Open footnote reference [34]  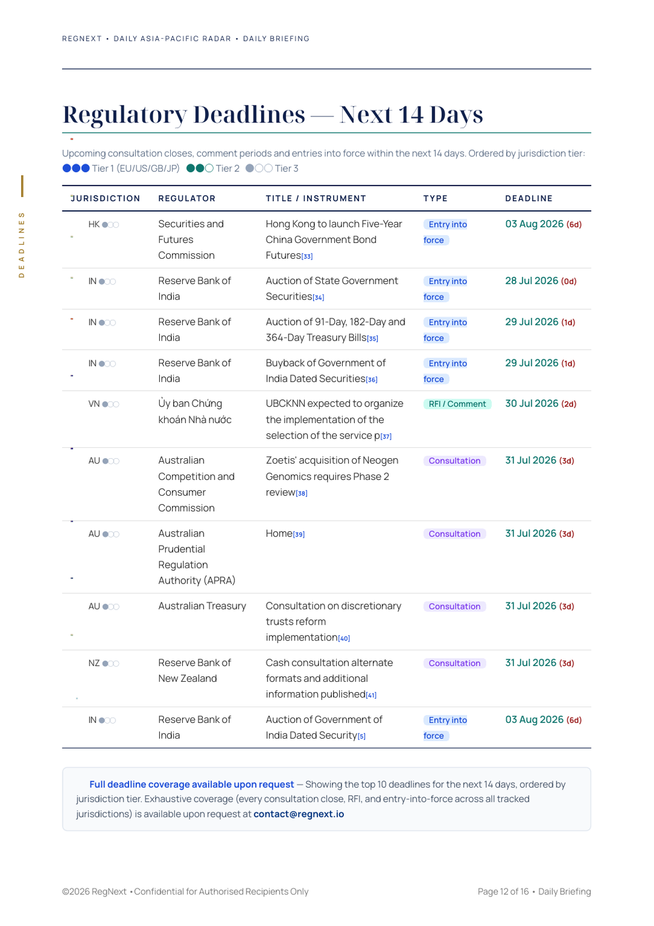pyautogui.click(x=319, y=298)
